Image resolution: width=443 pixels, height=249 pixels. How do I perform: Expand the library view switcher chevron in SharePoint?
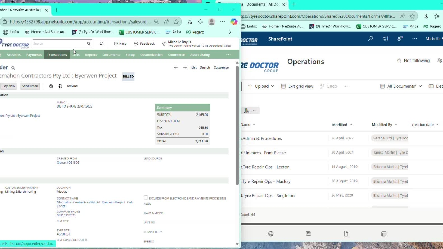(x=254, y=111)
